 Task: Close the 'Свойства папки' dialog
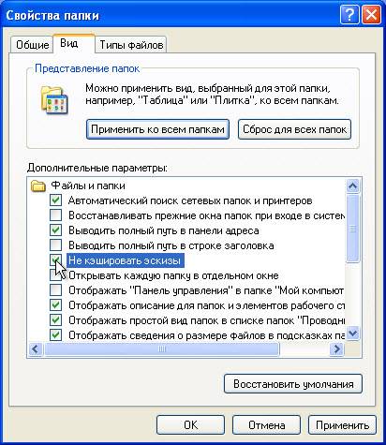371,15
